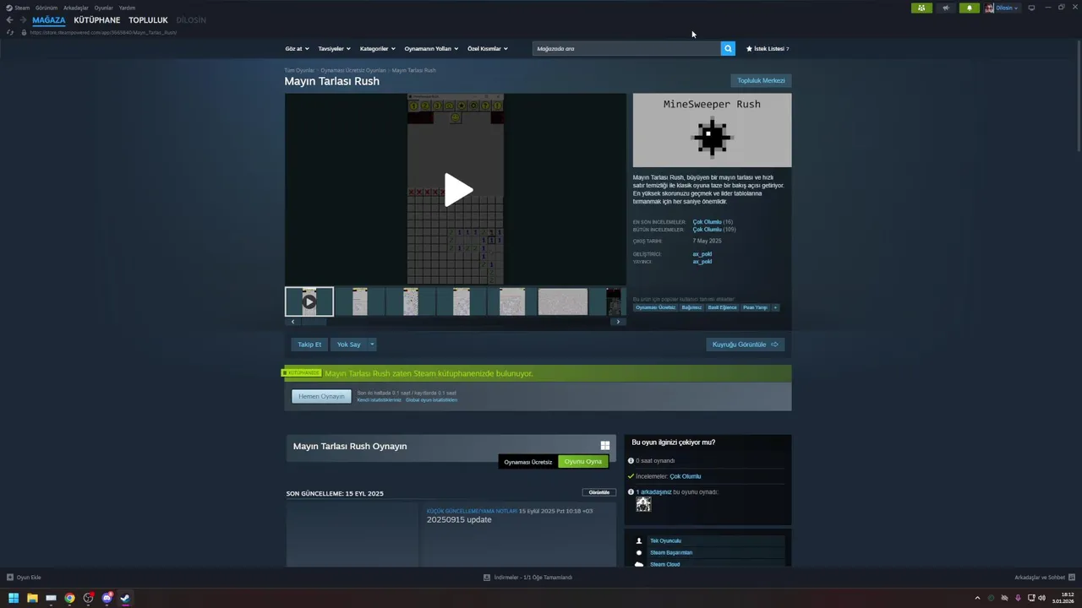
Task: Open Arkadaşlar ve Sohbet
Action: tap(1045, 578)
